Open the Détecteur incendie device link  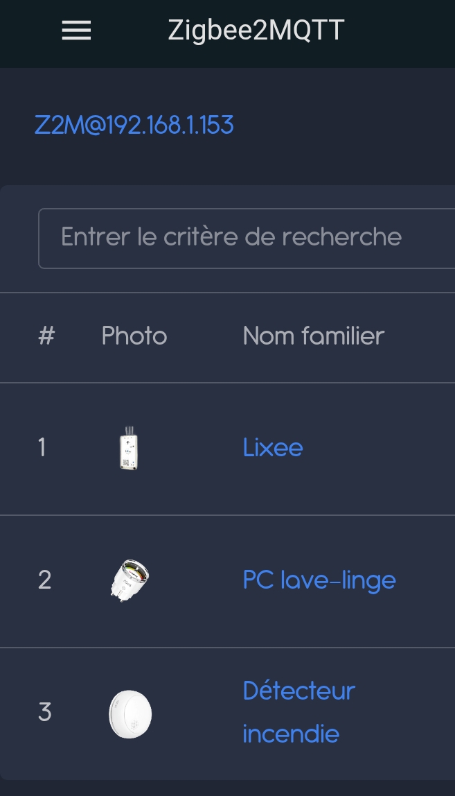298,711
